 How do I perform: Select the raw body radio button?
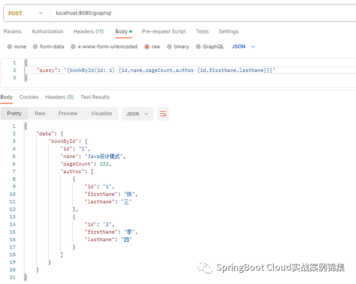pyautogui.click(x=147, y=47)
